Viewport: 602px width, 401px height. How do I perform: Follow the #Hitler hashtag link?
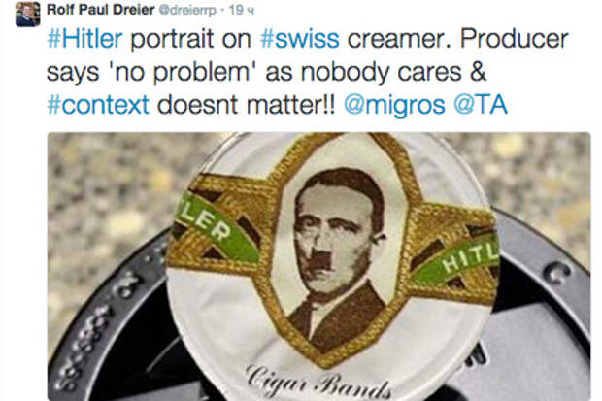point(84,39)
